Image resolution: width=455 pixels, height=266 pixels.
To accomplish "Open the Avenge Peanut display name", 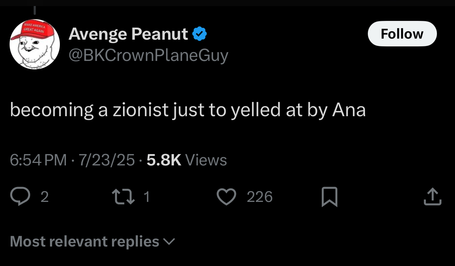I will click(x=128, y=34).
